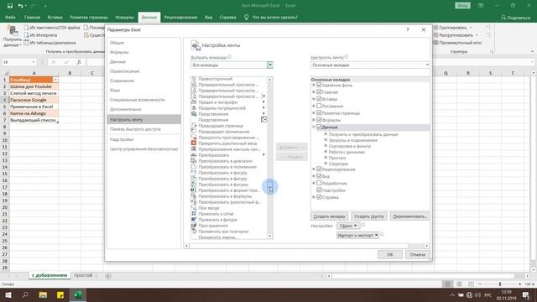This screenshot has width=537, height=302.
Task: Uncheck the 'Удаление фона' tab checkbox
Action: point(319,85)
